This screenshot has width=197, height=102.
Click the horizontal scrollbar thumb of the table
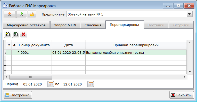point(31,77)
